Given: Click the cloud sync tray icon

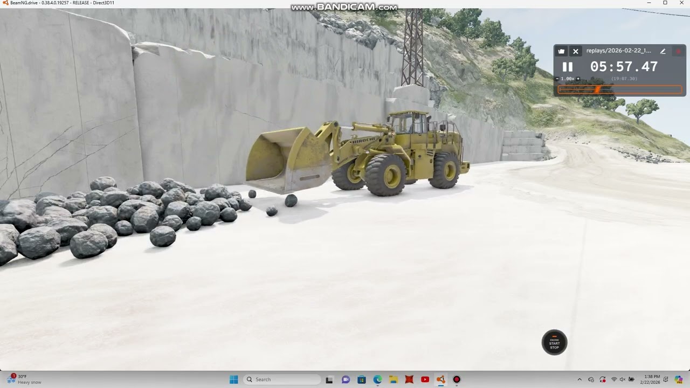Looking at the screenshot, I should pos(591,379).
